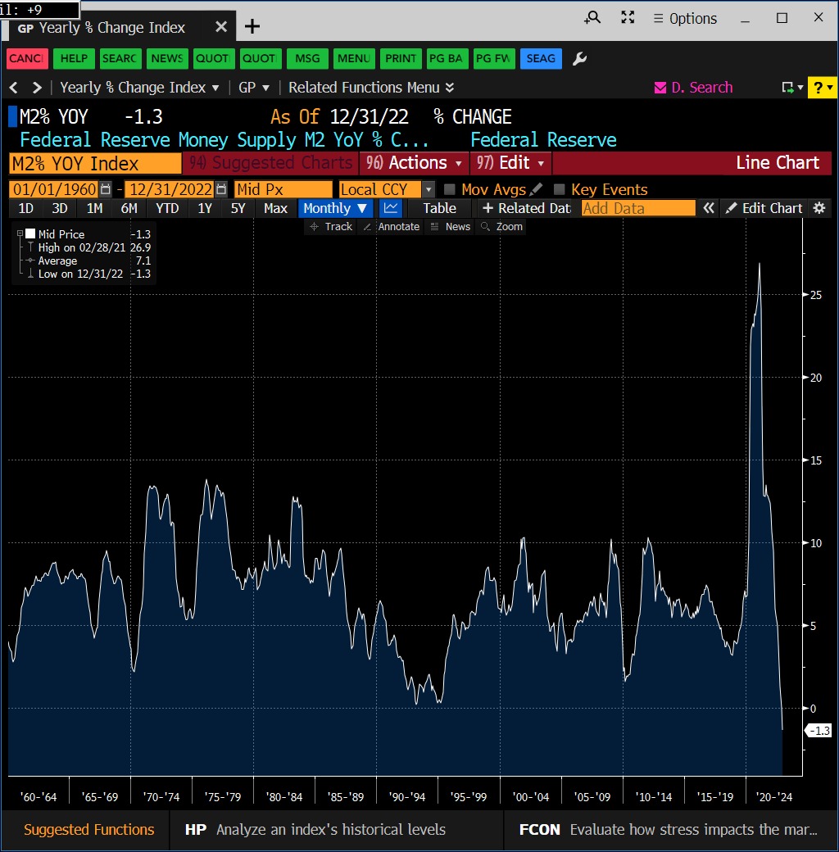Open the chart News tool
This screenshot has width=839, height=852.
[x=451, y=227]
